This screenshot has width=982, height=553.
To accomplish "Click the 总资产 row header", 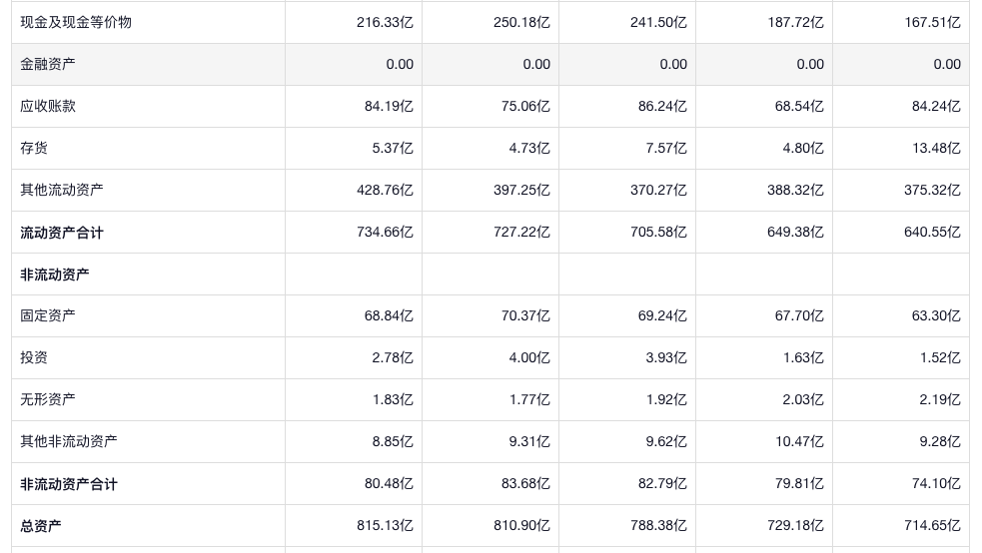I will pyautogui.click(x=41, y=526).
